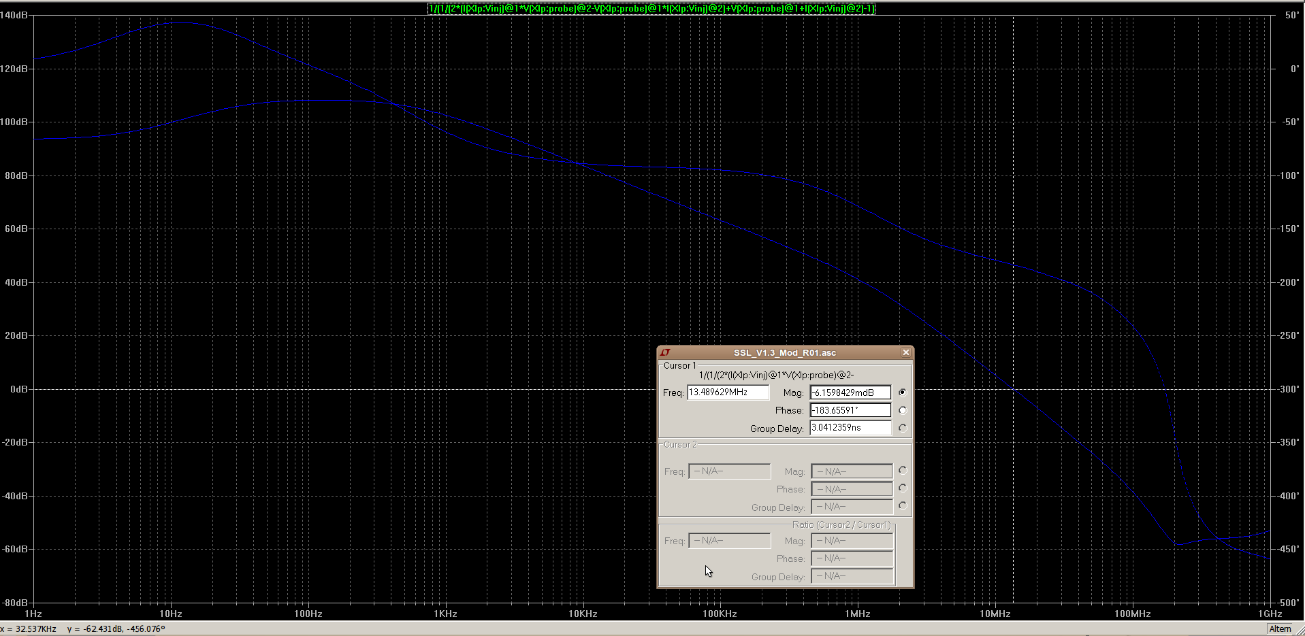The width and height of the screenshot is (1305, 636).
Task: Select Cursor 2 Phase radio button
Action: (903, 488)
